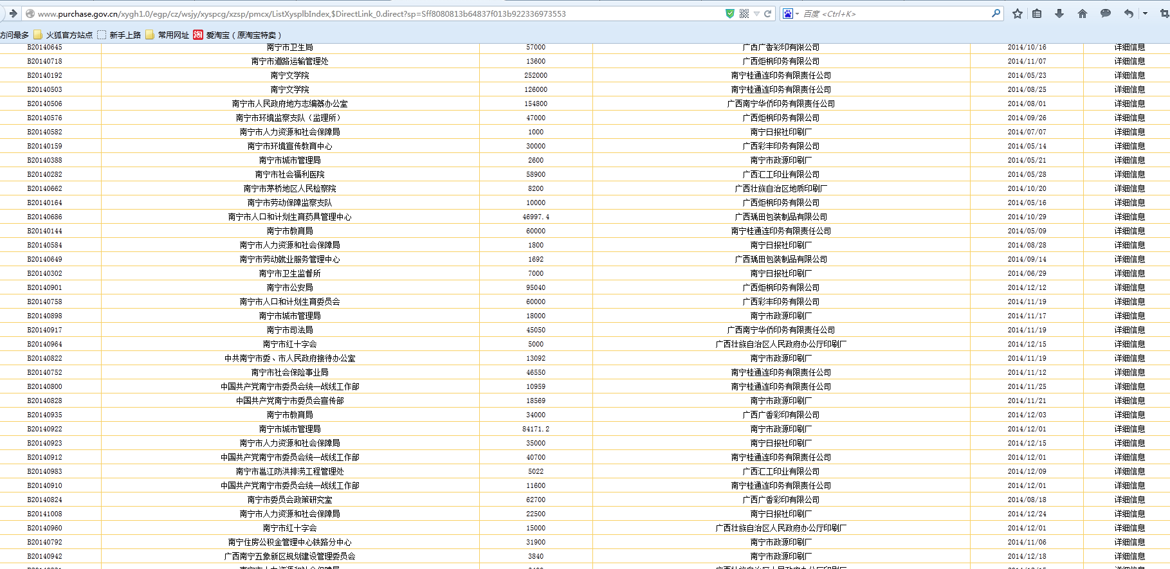Image resolution: width=1170 pixels, height=569 pixels.
Task: Select the date 2014/05/09
Action: [1027, 231]
